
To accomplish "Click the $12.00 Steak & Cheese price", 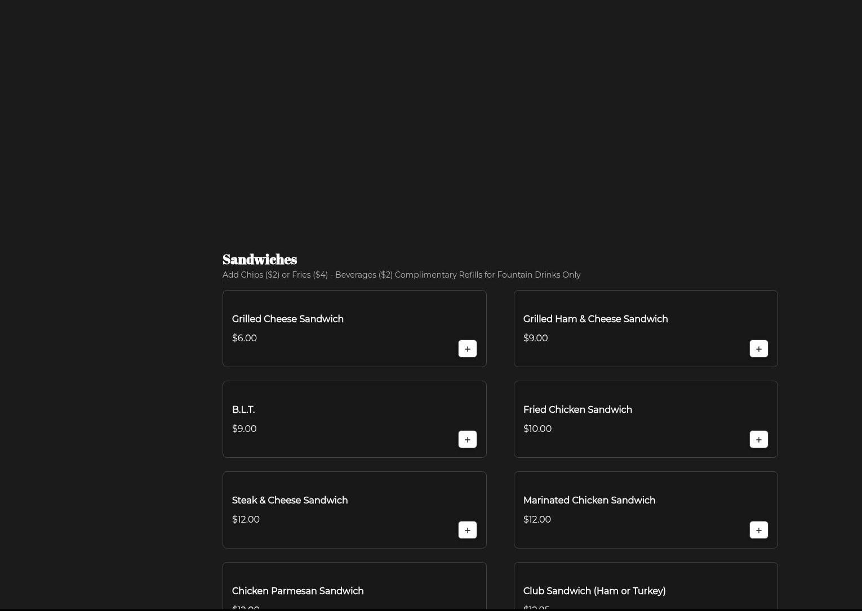I will point(246,520).
